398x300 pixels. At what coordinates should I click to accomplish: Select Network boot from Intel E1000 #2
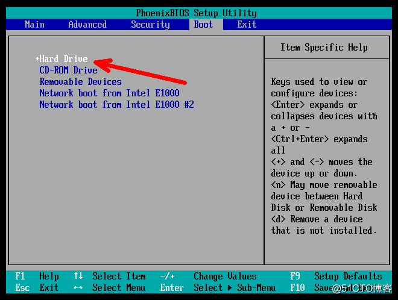tap(116, 104)
